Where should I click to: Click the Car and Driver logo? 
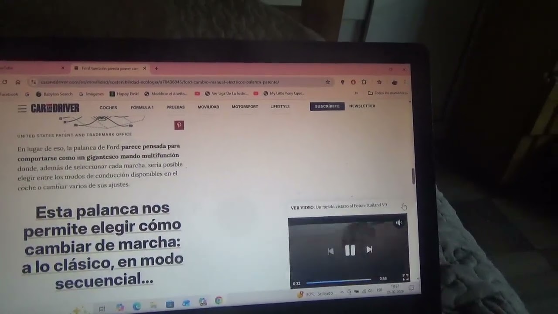click(55, 108)
